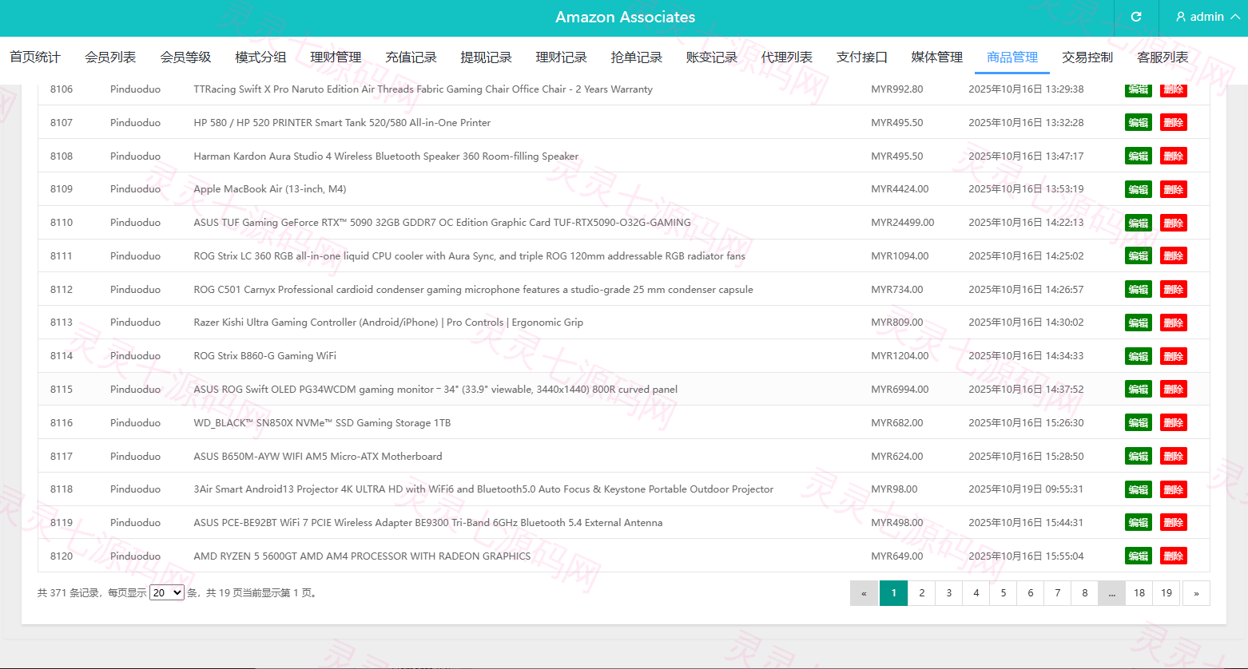Screen dimensions: 1248x669
Task: Open 支付接口 menu item
Action: point(862,57)
